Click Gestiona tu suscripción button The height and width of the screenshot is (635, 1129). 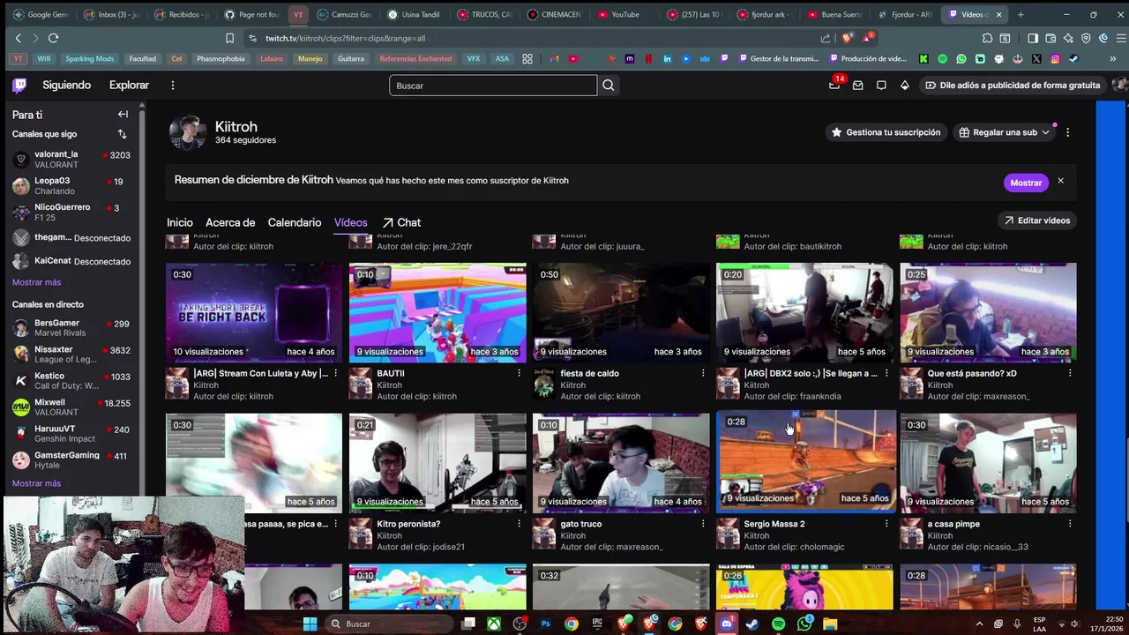click(886, 132)
